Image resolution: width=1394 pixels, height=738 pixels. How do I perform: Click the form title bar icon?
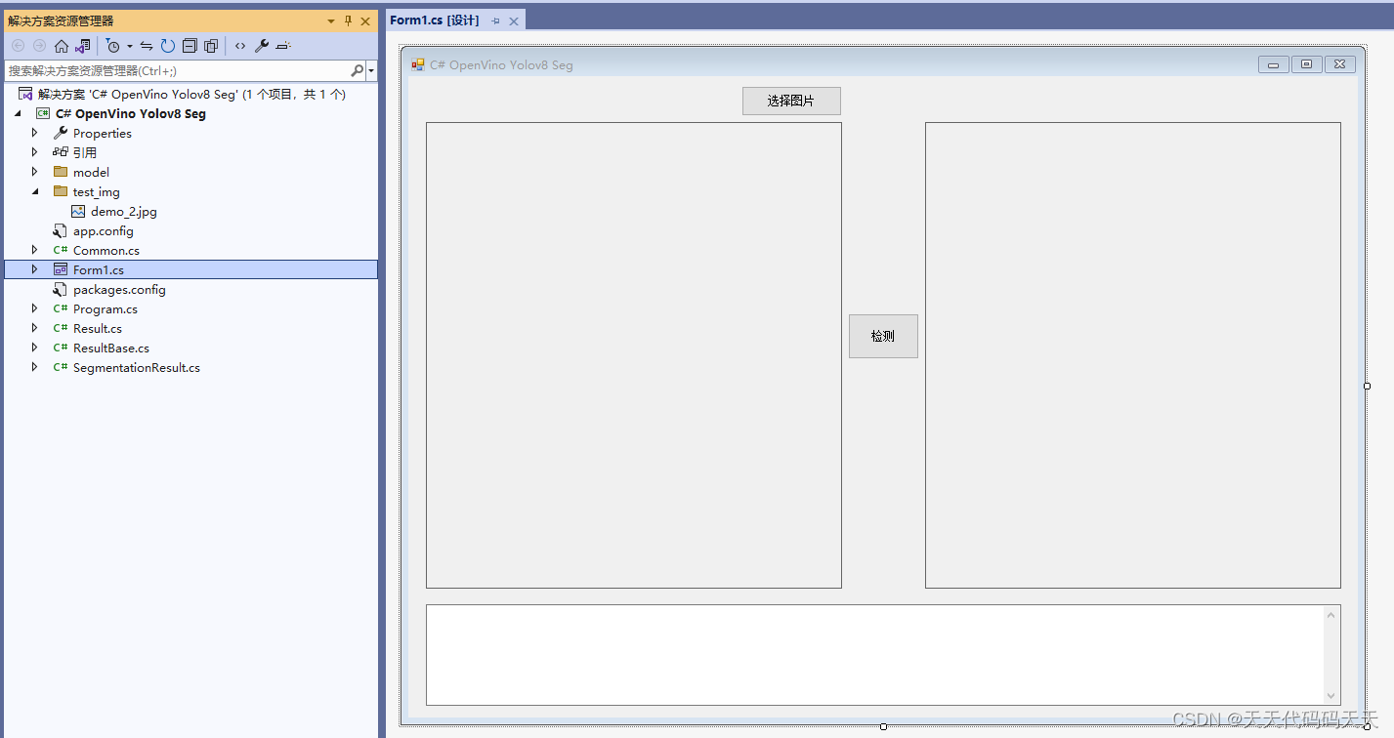418,64
